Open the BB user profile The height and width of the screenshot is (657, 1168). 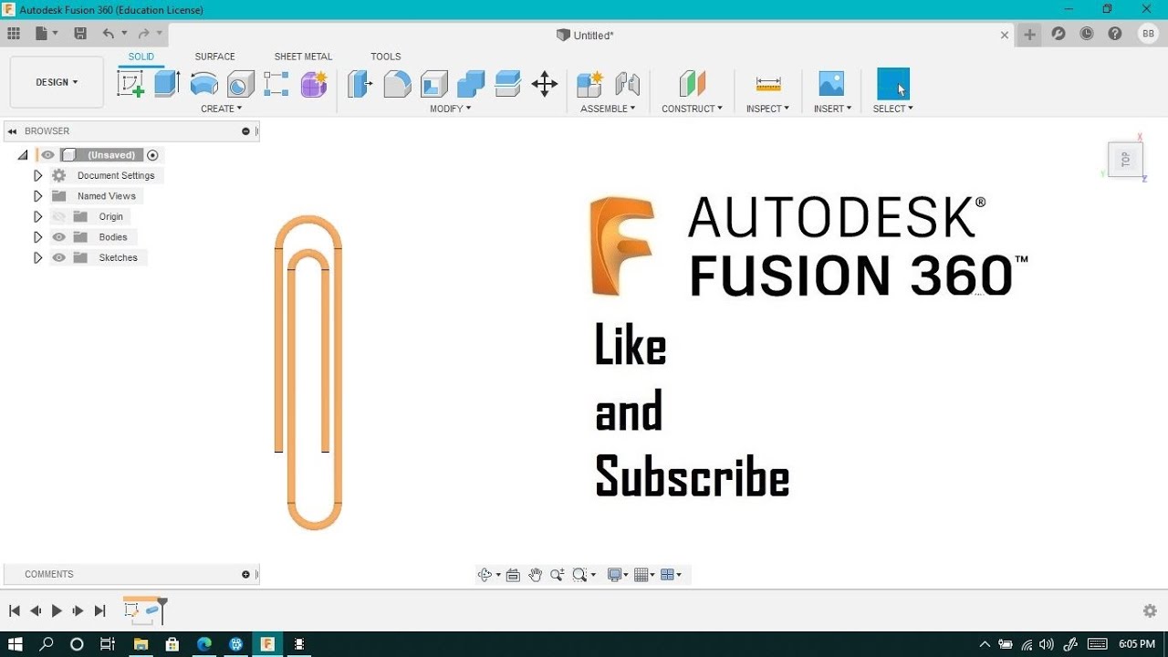[x=1148, y=34]
